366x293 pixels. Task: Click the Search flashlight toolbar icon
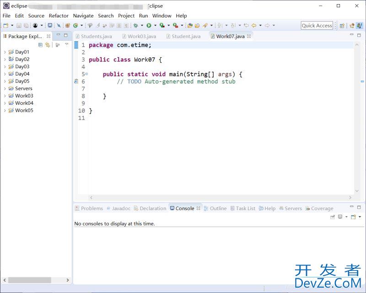205,26
